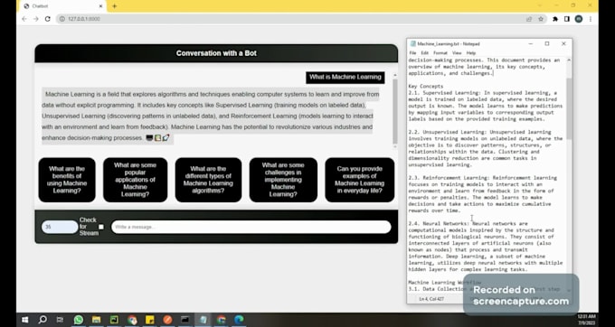Click the browser back arrow
The width and height of the screenshot is (615, 327).
click(24, 19)
